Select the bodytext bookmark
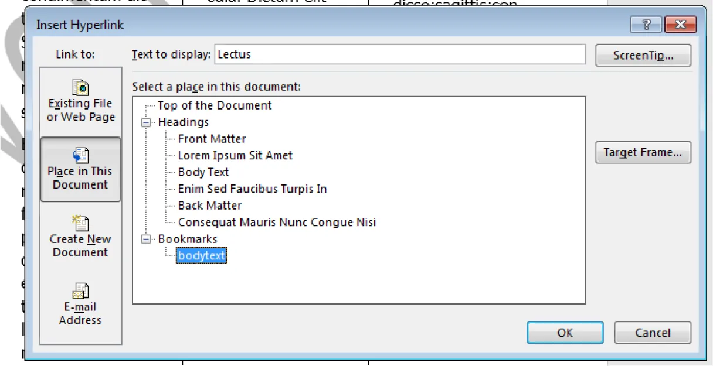 [x=201, y=255]
